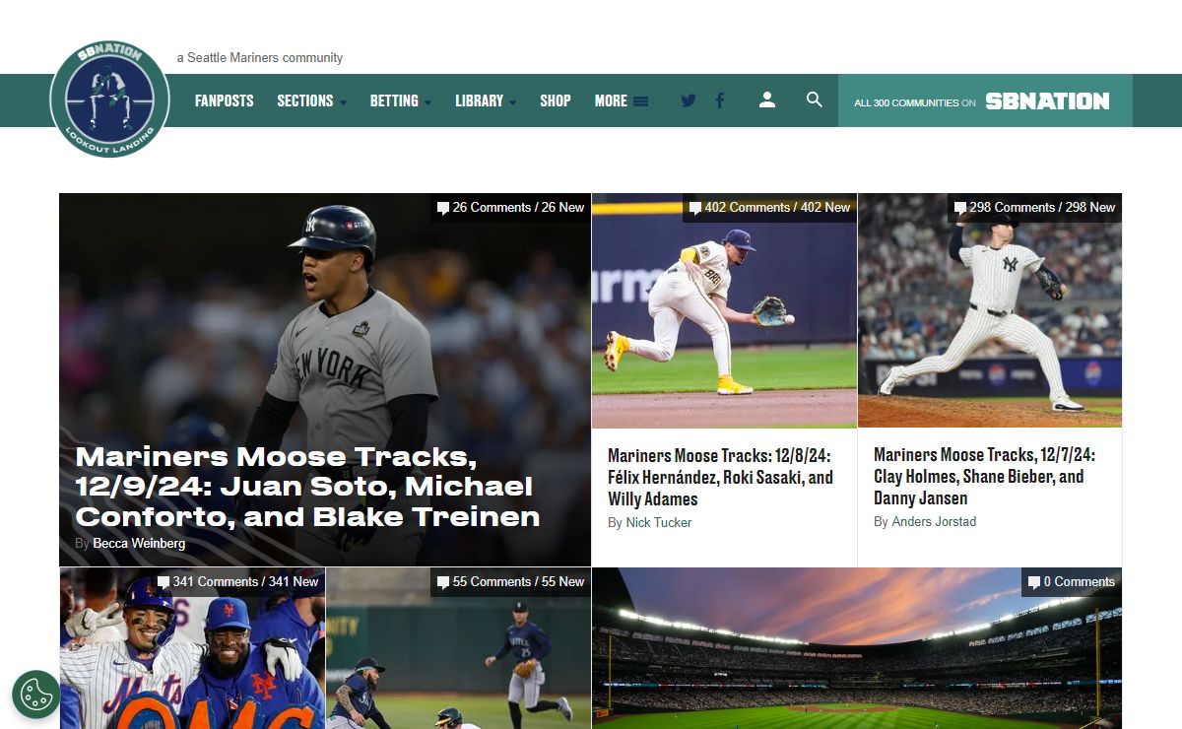View the 26 Comments / 26 New link

510,208
